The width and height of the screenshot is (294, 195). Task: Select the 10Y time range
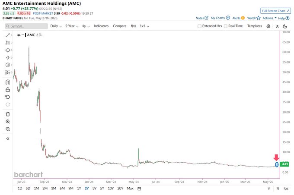pos(111,189)
